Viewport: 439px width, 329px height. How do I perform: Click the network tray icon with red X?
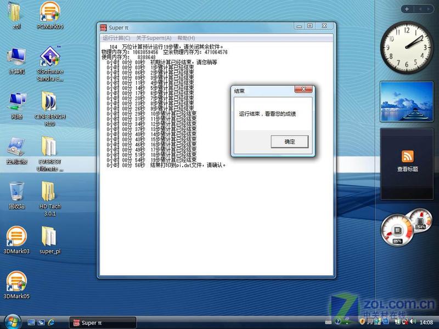[x=405, y=322]
